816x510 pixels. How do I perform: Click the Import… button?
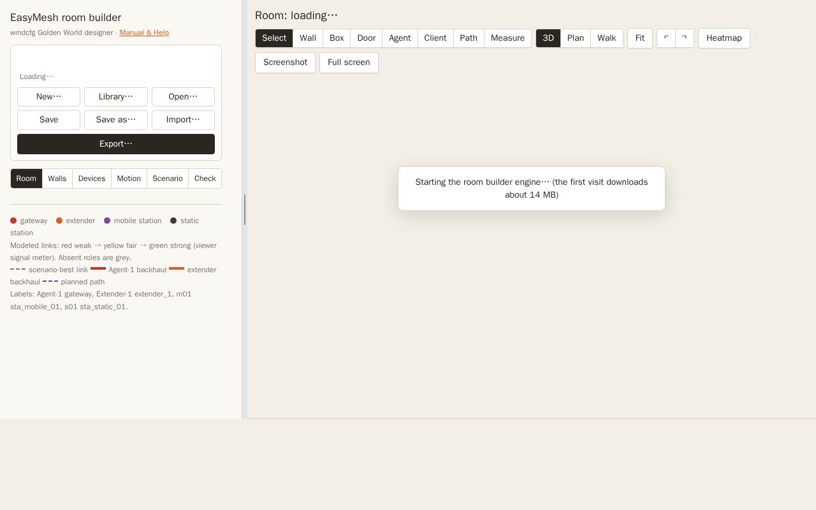(x=183, y=120)
